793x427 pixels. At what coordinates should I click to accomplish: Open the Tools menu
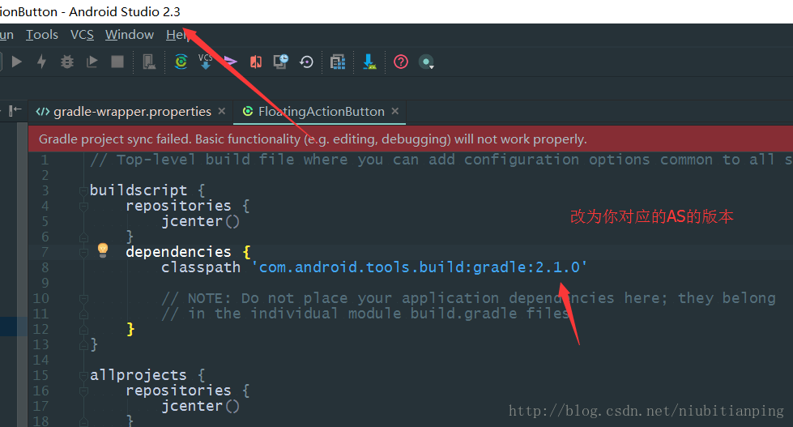coord(42,34)
